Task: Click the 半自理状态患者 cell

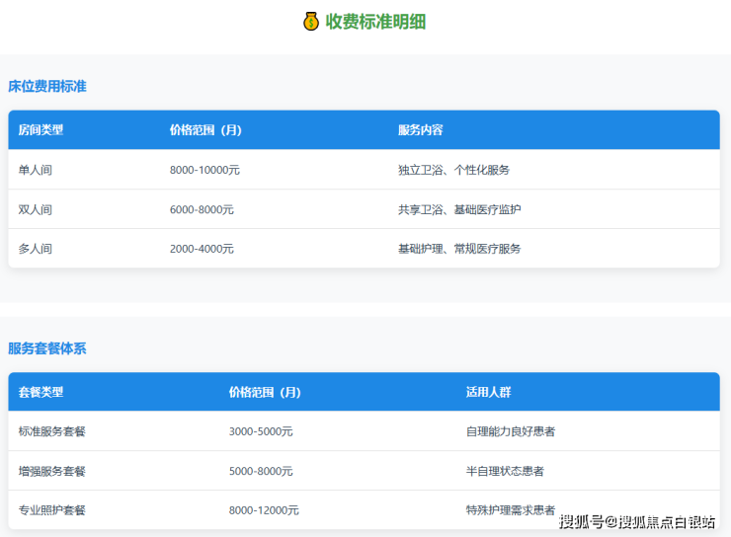Action: click(505, 471)
